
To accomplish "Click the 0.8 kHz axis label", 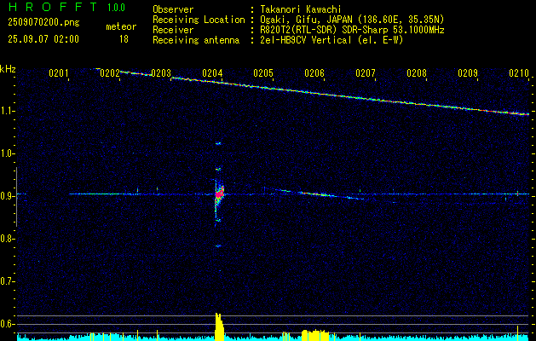I will tap(7, 239).
